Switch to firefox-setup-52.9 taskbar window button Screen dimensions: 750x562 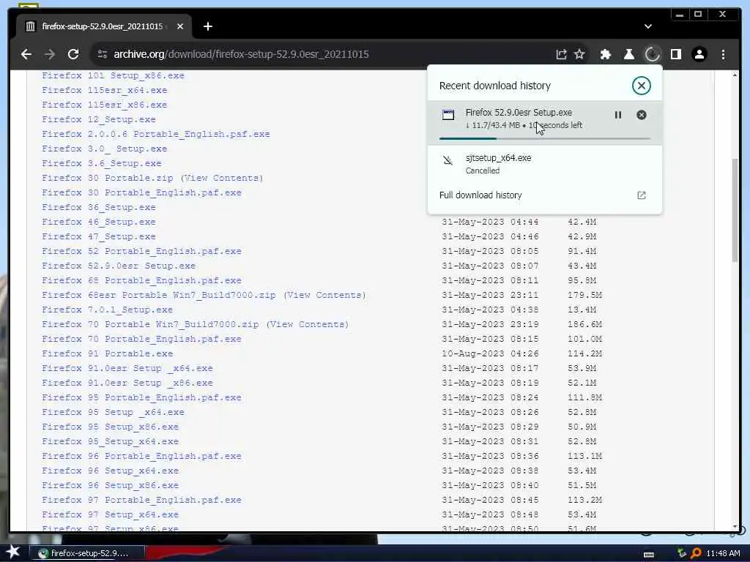pos(89,553)
